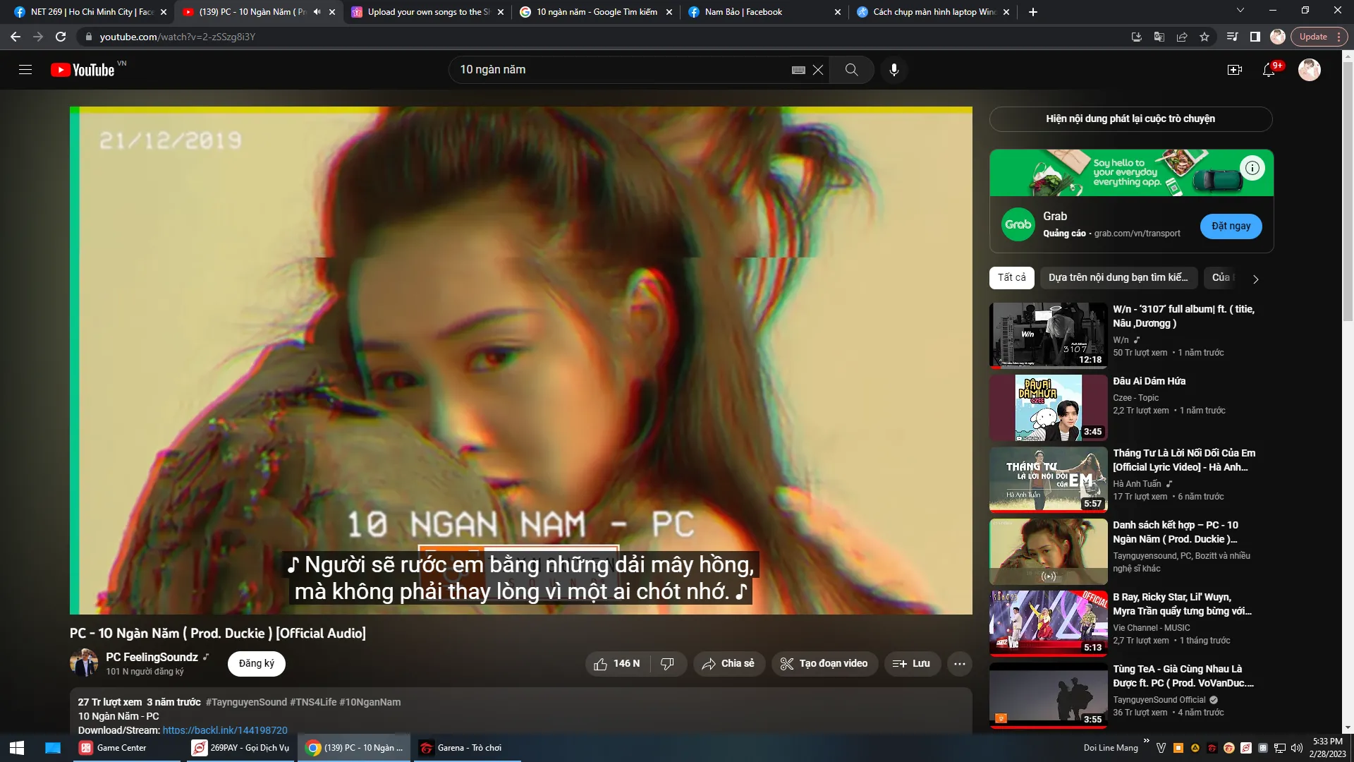Image resolution: width=1354 pixels, height=762 pixels.
Task: Click the ad info icon on Grab banner
Action: 1252,168
